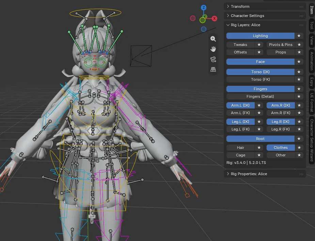Viewport: 315px width, 241px height.
Task: Click the camera object in the viewport
Action: click(x=141, y=56)
